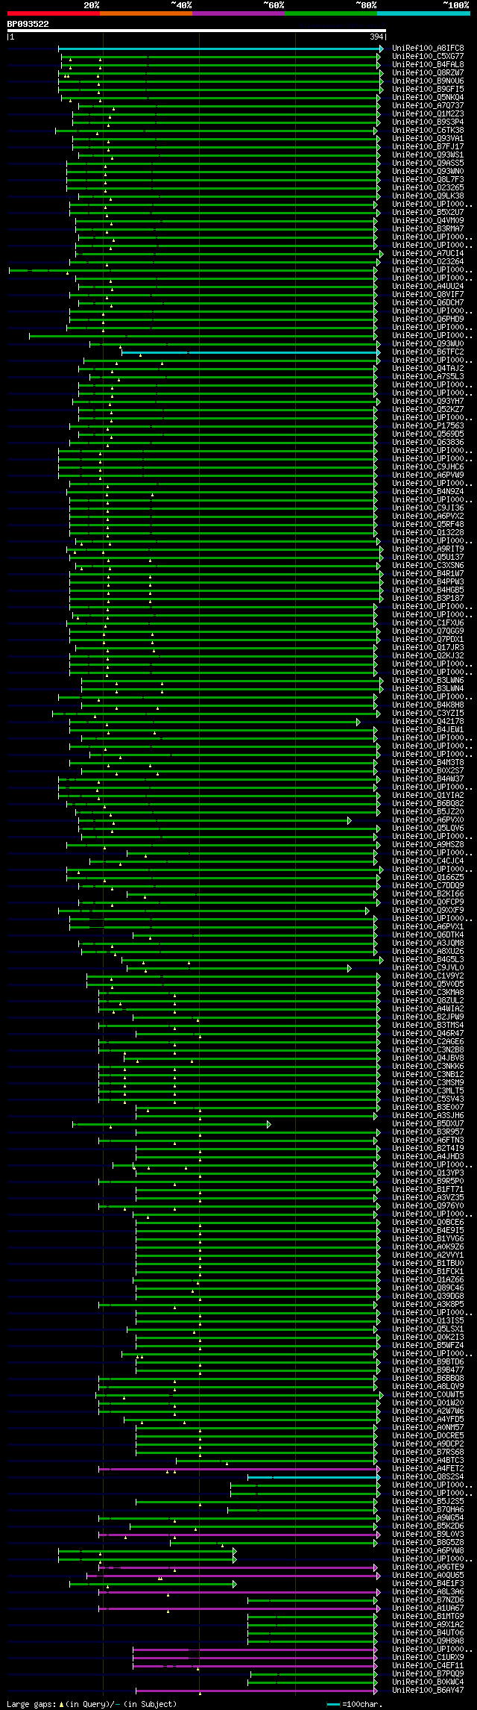Select the UniRef100_B2KI66 label

point(428,894)
